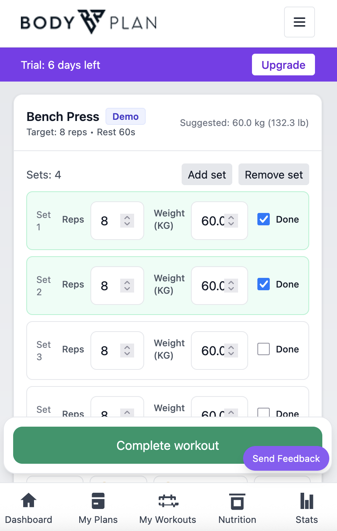Open Stats bar chart icon
The image size is (337, 531).
[x=306, y=501]
